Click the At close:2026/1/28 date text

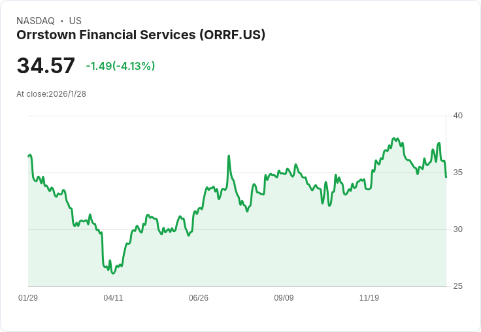click(x=51, y=94)
